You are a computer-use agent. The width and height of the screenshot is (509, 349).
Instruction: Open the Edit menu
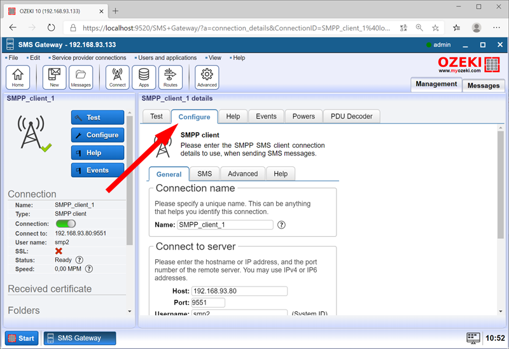tap(34, 58)
